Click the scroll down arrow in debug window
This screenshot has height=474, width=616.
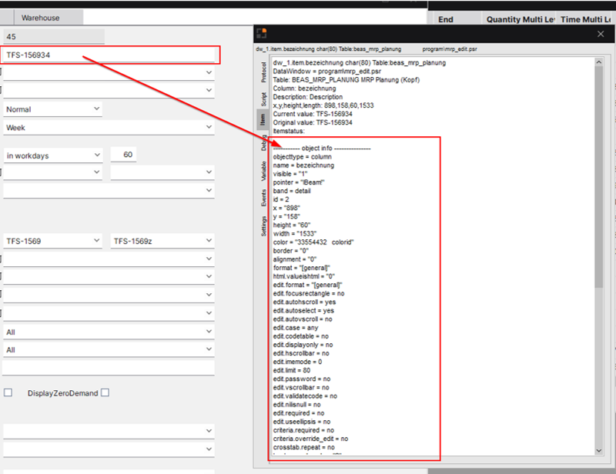599,450
